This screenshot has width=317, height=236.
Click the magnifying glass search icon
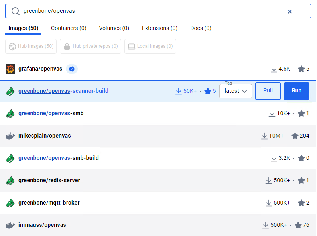click(x=16, y=11)
